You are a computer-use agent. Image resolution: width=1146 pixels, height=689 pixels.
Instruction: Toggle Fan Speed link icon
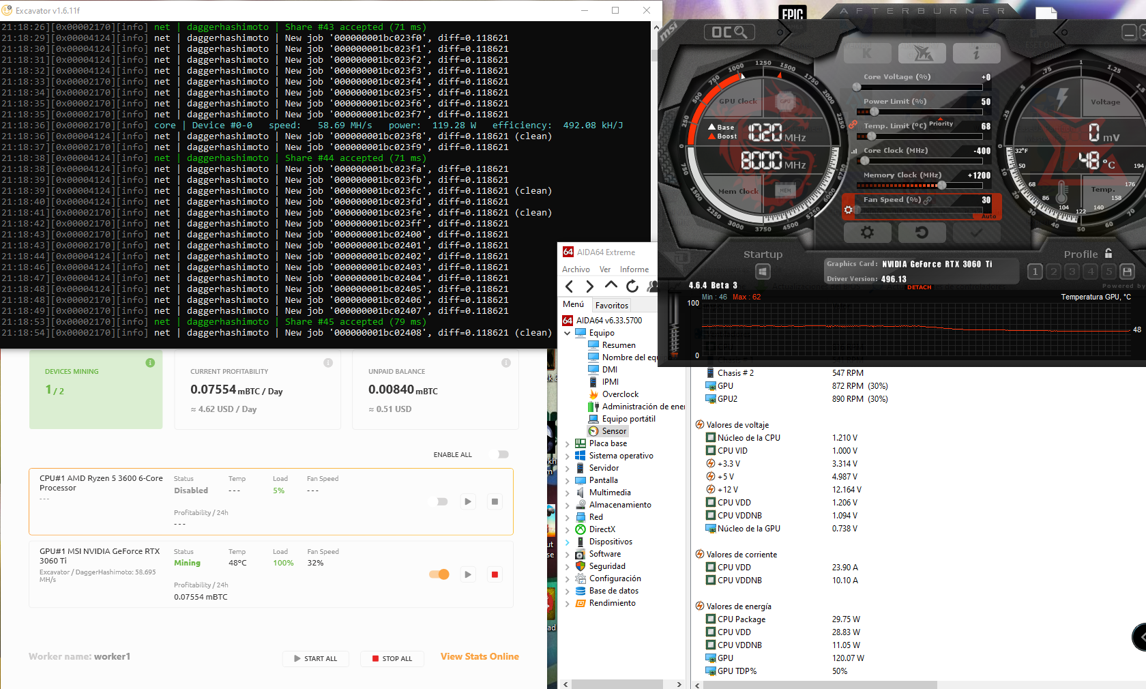tap(928, 200)
